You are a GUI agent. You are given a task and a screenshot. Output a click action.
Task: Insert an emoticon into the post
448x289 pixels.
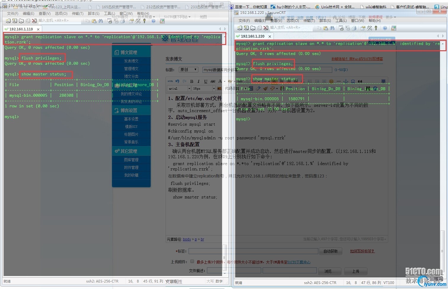click(x=331, y=81)
